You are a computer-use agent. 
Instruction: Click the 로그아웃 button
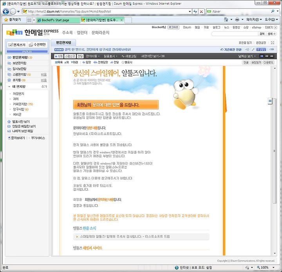tap(174, 27)
